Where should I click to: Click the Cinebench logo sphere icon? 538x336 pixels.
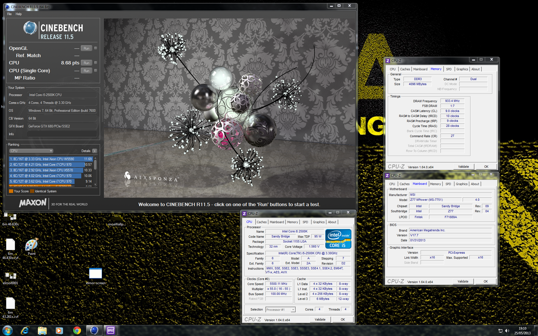point(30,28)
